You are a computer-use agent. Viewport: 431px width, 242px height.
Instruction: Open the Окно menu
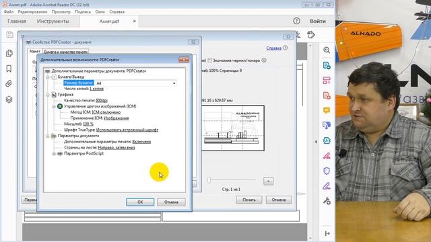(100, 12)
